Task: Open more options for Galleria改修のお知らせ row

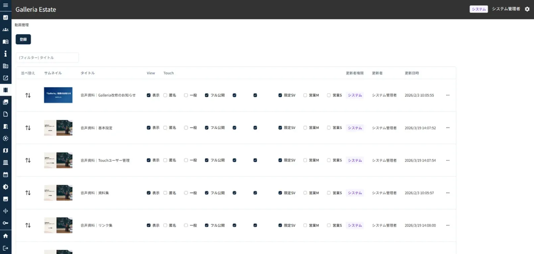Action: (x=448, y=95)
